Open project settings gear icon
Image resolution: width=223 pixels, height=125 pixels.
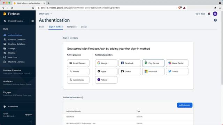pyautogui.click(x=32, y=21)
